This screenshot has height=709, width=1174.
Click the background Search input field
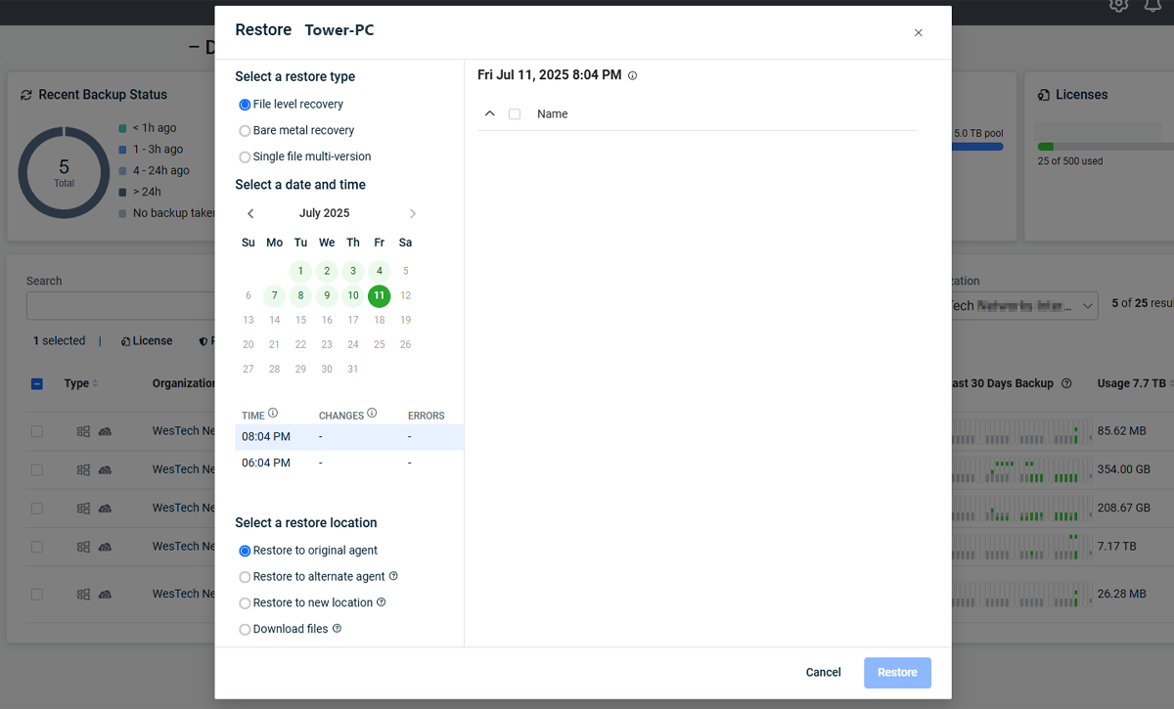pyautogui.click(x=120, y=306)
